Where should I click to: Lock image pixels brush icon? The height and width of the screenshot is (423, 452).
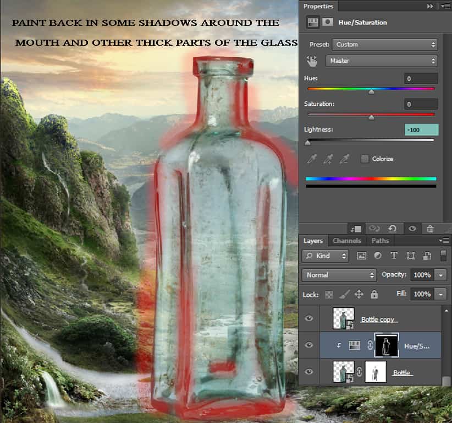pyautogui.click(x=344, y=294)
